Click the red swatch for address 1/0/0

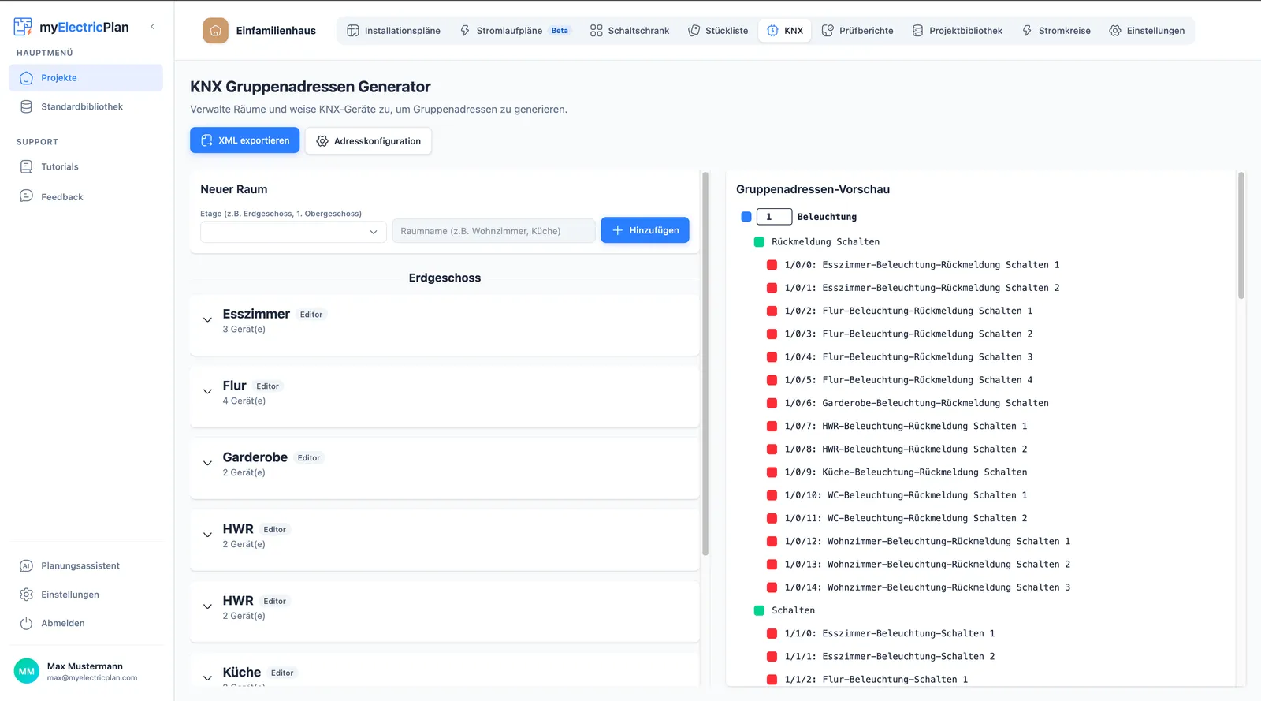pos(772,265)
